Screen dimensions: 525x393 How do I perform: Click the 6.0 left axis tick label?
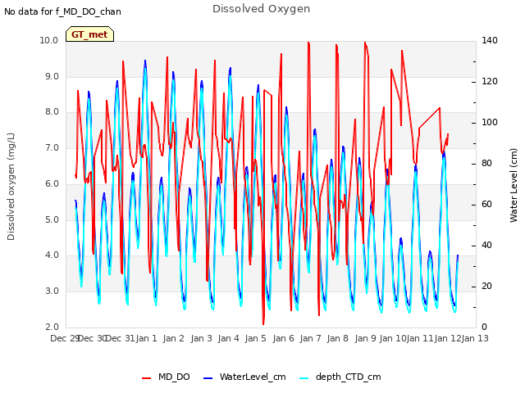(x=52, y=183)
